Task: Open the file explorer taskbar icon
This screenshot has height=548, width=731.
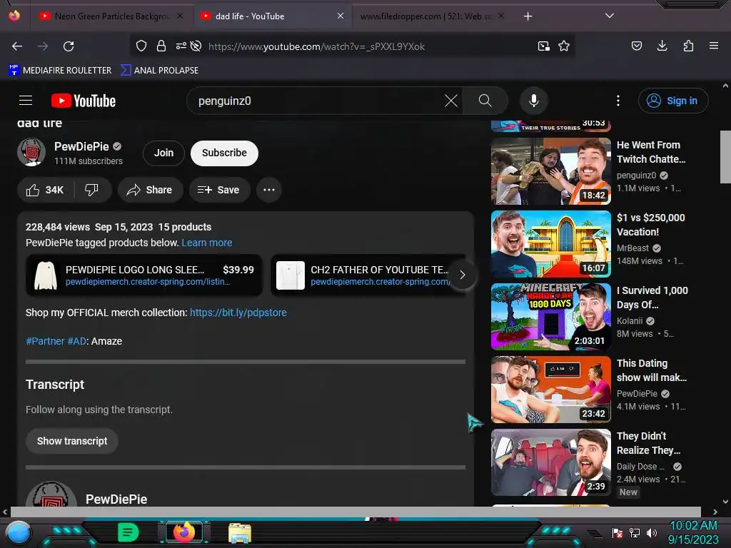Action: (240, 533)
